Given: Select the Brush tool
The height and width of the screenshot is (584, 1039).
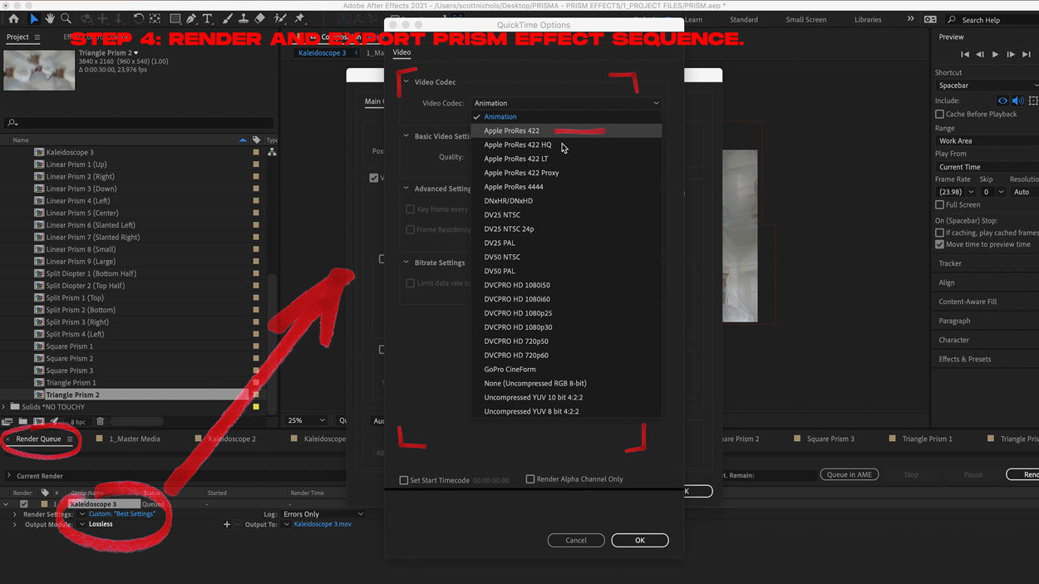Looking at the screenshot, I should [228, 18].
